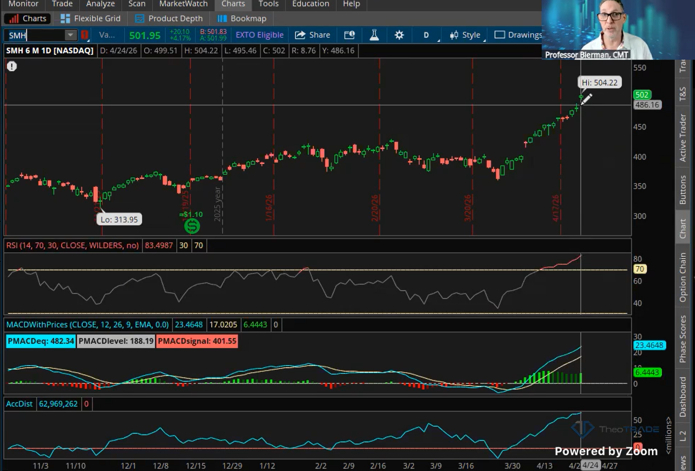Open the chart alert icon beside Share
Image resolution: width=695 pixels, height=471 pixels.
tap(349, 35)
